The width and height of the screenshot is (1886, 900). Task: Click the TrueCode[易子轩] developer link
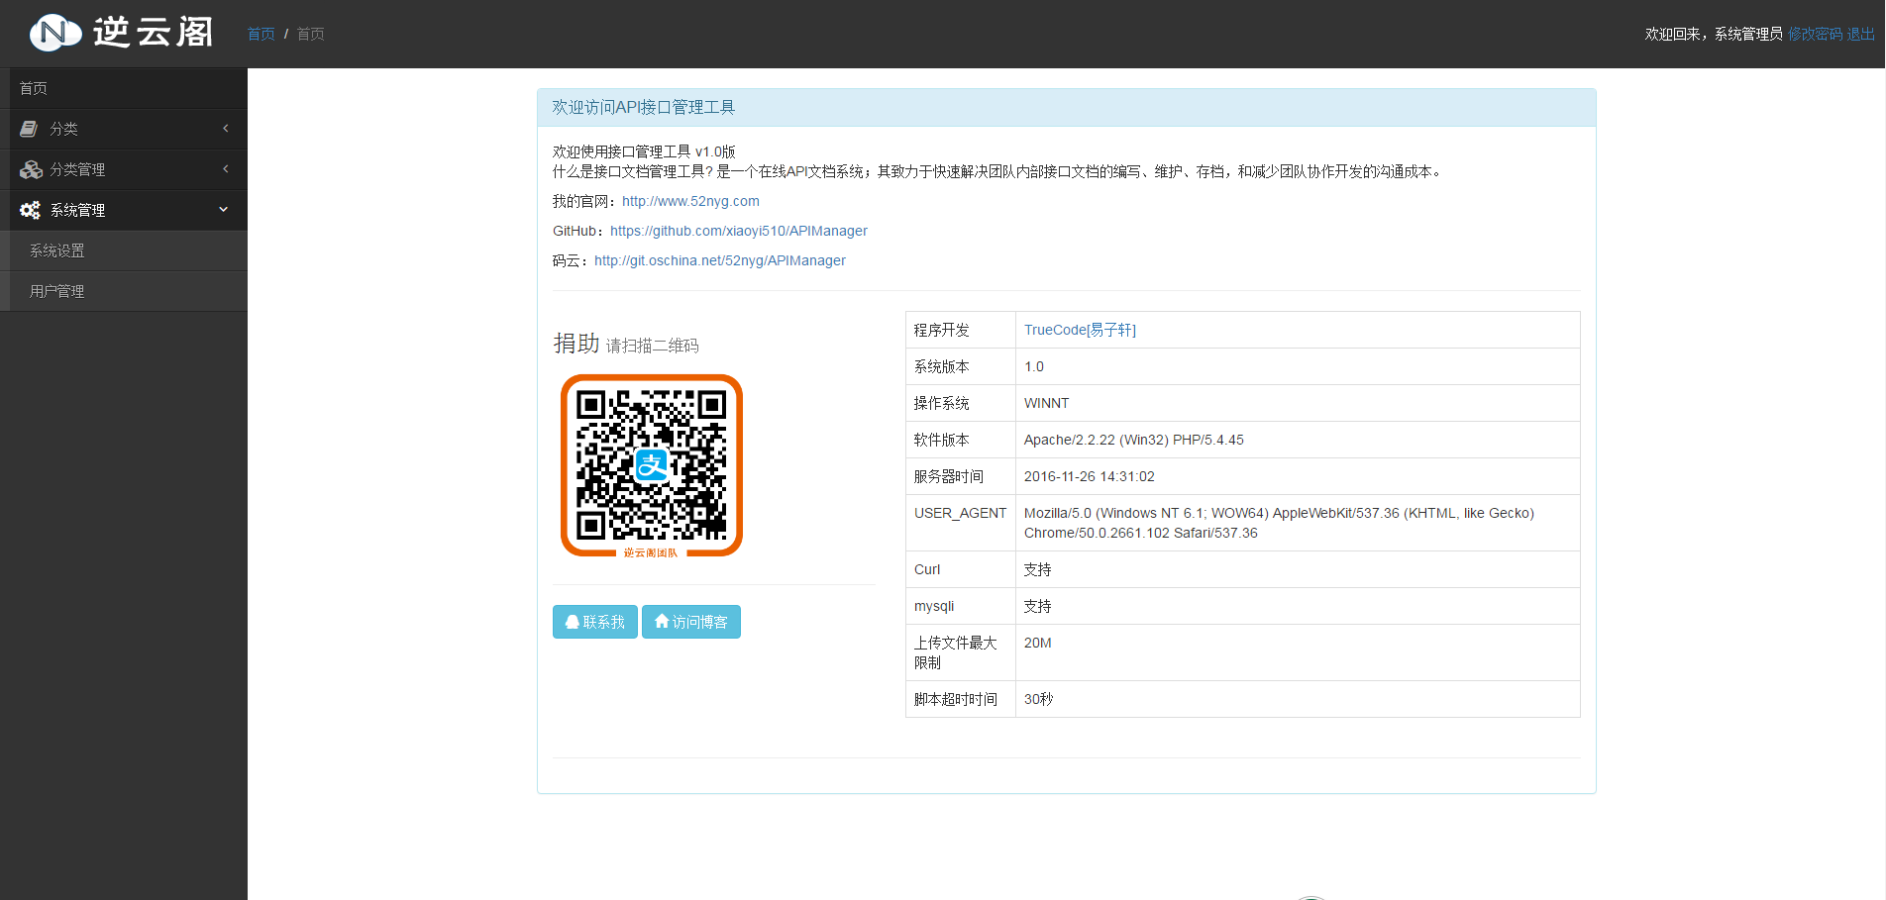click(1080, 330)
